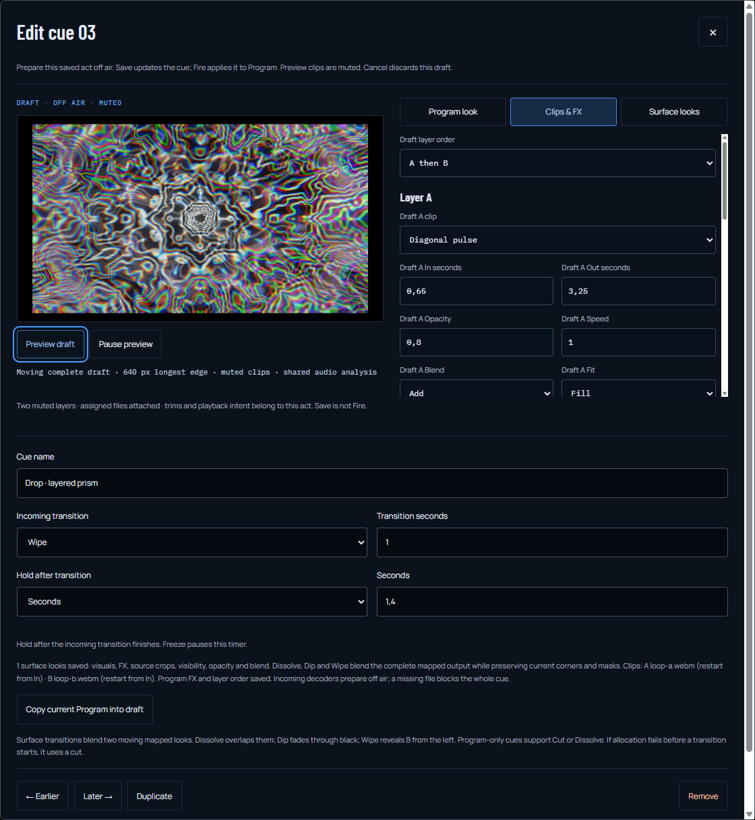Open the Draft A Fit dropdown
This screenshot has height=820, width=755.
click(638, 389)
